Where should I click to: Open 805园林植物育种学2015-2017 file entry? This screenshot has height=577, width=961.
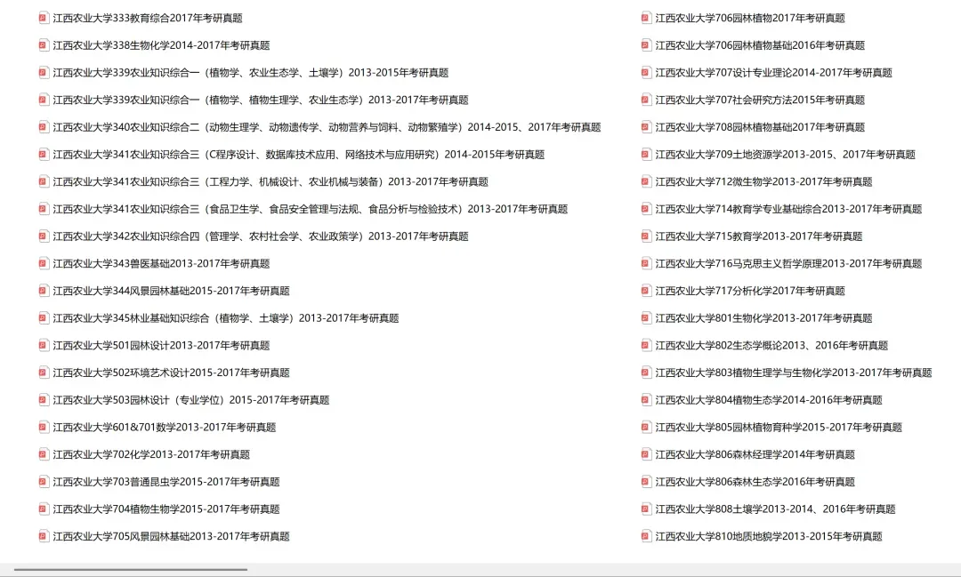(x=779, y=427)
